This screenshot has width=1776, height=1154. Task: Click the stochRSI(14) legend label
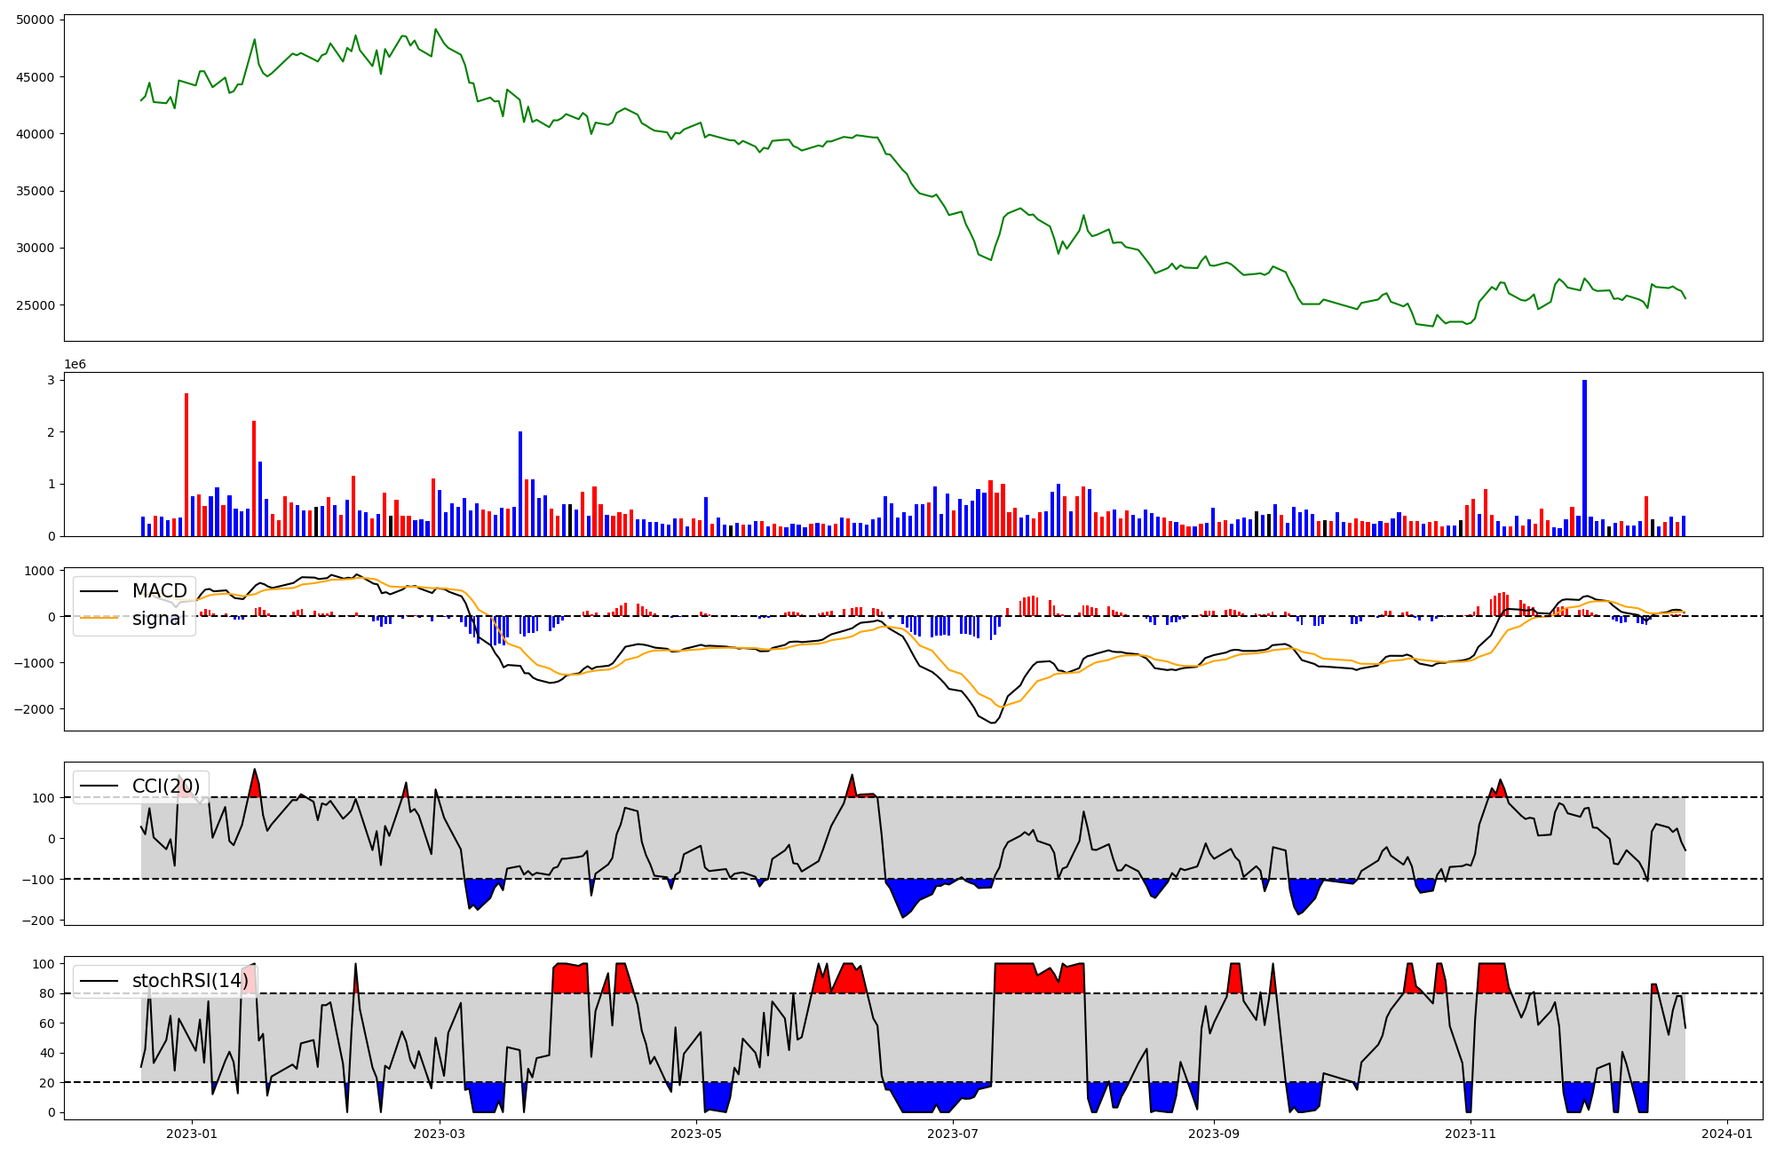(x=190, y=981)
